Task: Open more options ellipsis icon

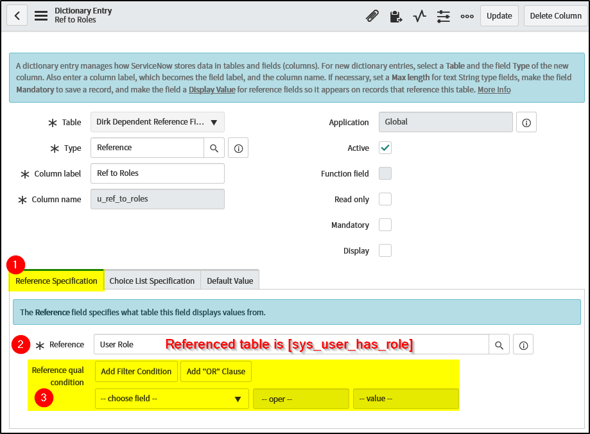Action: [x=467, y=16]
